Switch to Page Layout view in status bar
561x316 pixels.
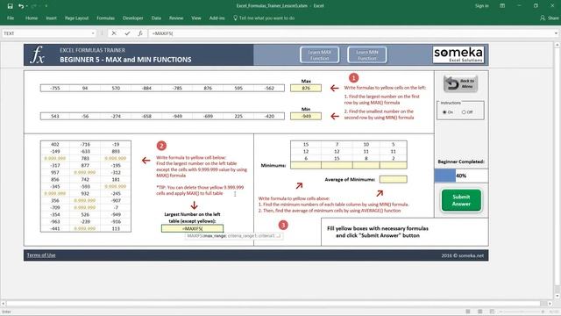[479, 312]
